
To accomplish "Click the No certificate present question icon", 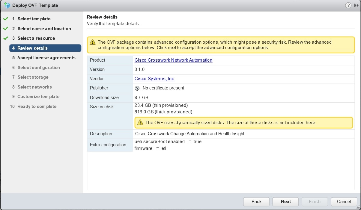I will click(x=137, y=88).
